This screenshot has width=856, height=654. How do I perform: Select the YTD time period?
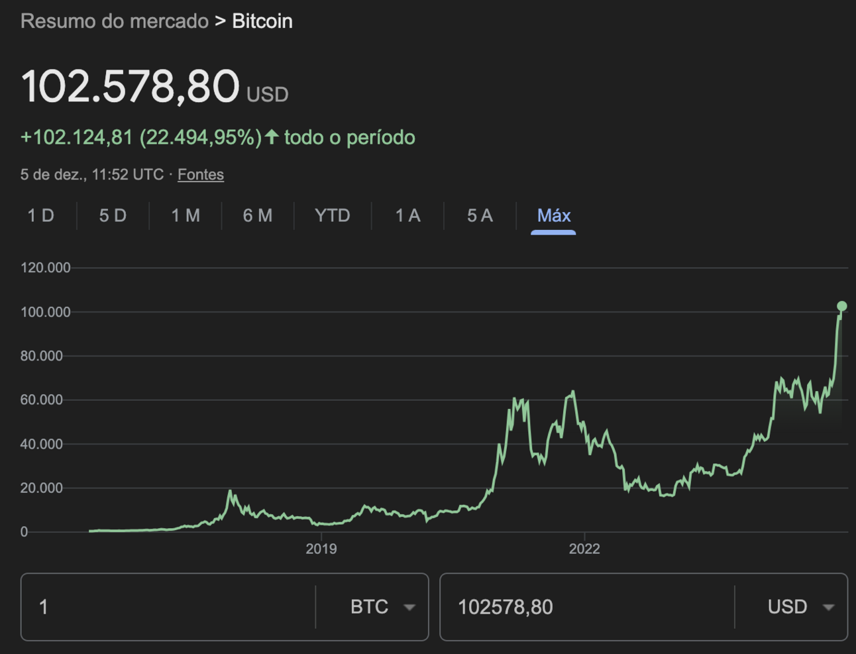click(333, 215)
